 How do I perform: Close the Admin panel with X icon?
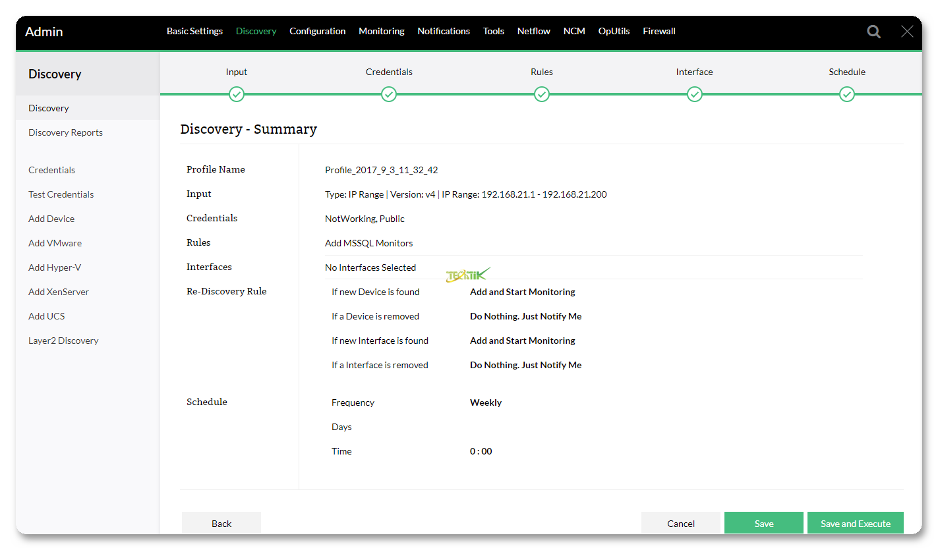[907, 32]
